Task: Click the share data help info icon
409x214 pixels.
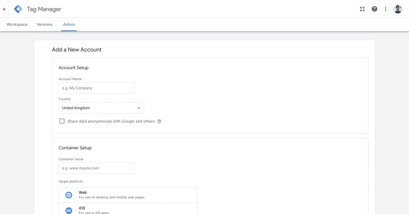Action: click(159, 121)
